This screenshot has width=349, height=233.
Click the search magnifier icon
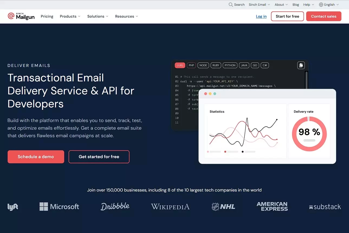point(231,5)
